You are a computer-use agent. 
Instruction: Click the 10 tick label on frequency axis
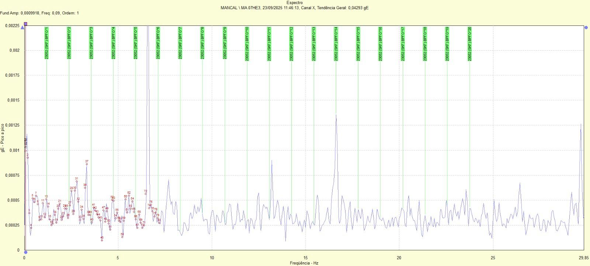tap(212, 258)
